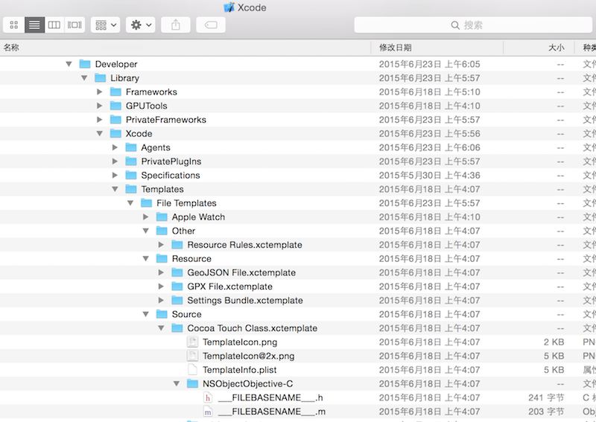The width and height of the screenshot is (596, 422).
Task: Select the PrivatePlugIns row name
Action: (x=171, y=162)
